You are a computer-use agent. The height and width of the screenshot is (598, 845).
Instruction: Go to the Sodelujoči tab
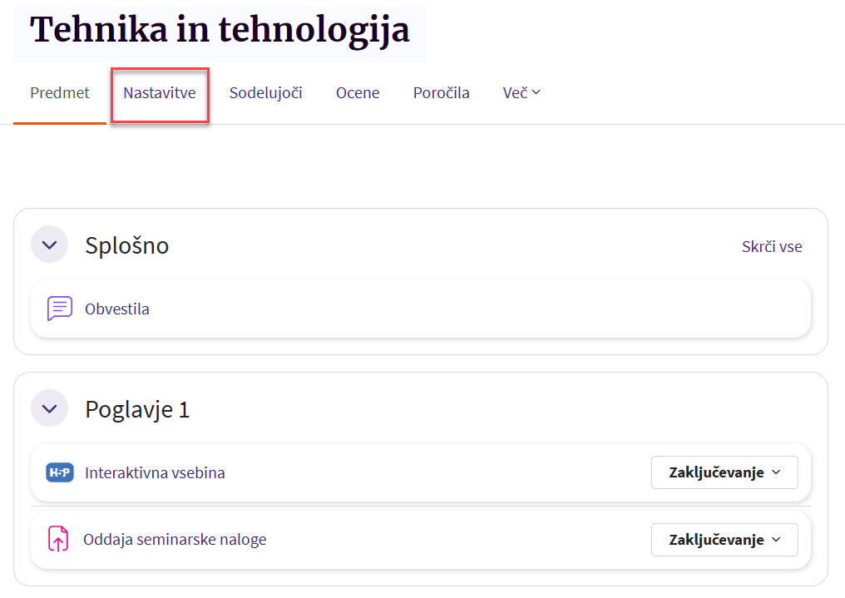point(266,93)
